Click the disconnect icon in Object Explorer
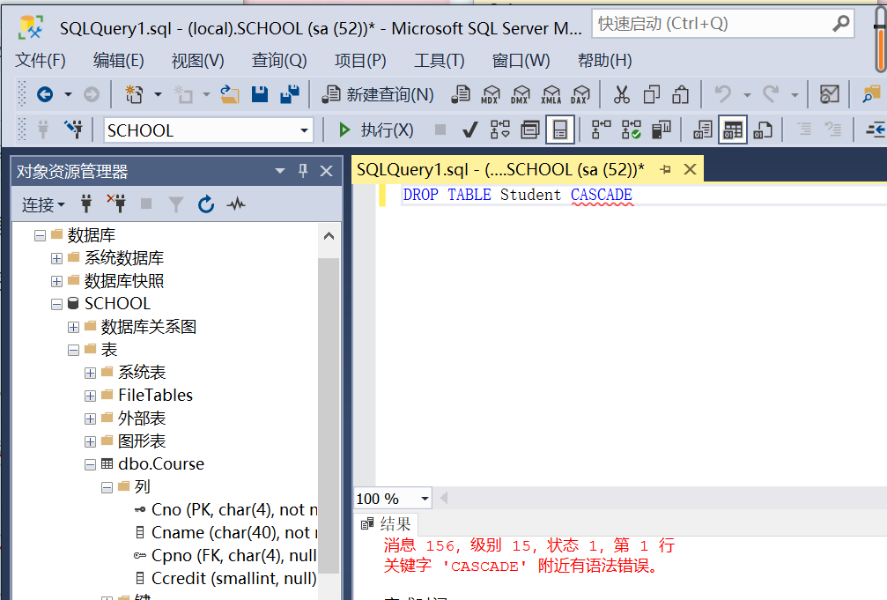Image resolution: width=887 pixels, height=600 pixels. tap(116, 204)
